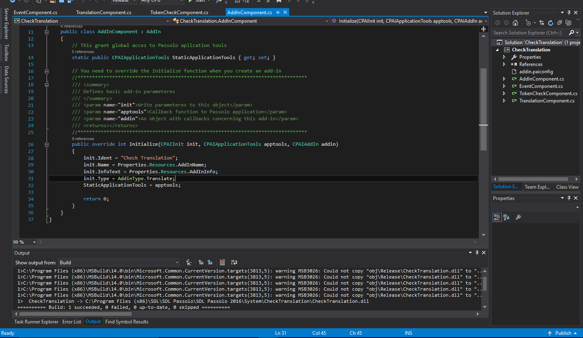
Task: Open Property Pages wrench icon
Action: pos(518,217)
